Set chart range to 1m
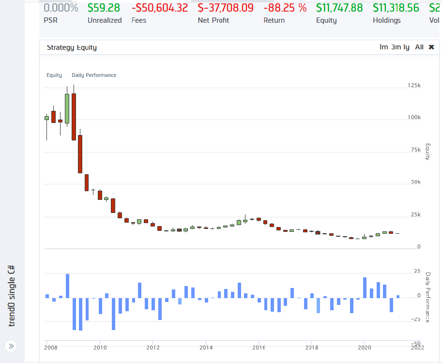The image size is (442, 363). point(383,47)
